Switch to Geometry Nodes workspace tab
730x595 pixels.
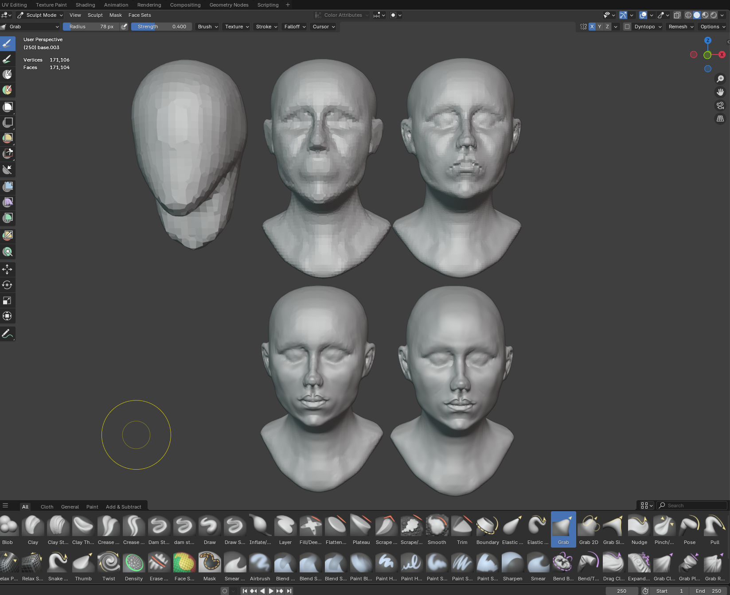coord(229,5)
